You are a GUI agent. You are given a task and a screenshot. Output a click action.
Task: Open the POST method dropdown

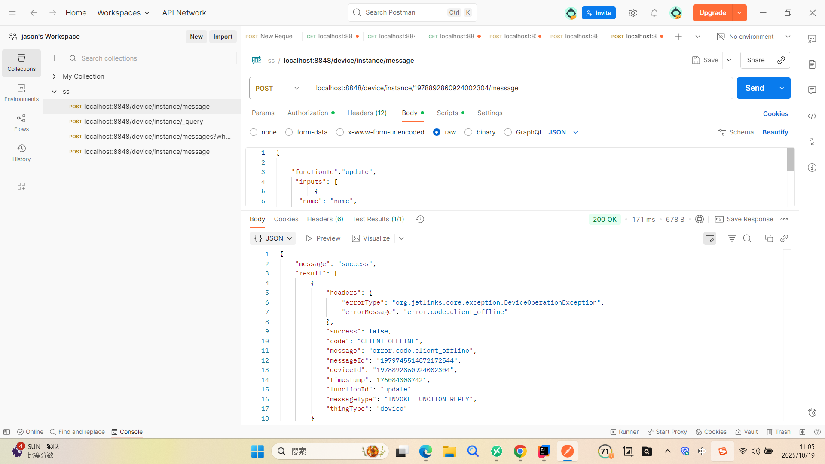pyautogui.click(x=278, y=88)
